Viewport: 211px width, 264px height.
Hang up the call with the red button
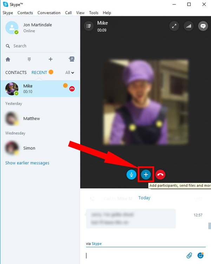click(x=160, y=174)
